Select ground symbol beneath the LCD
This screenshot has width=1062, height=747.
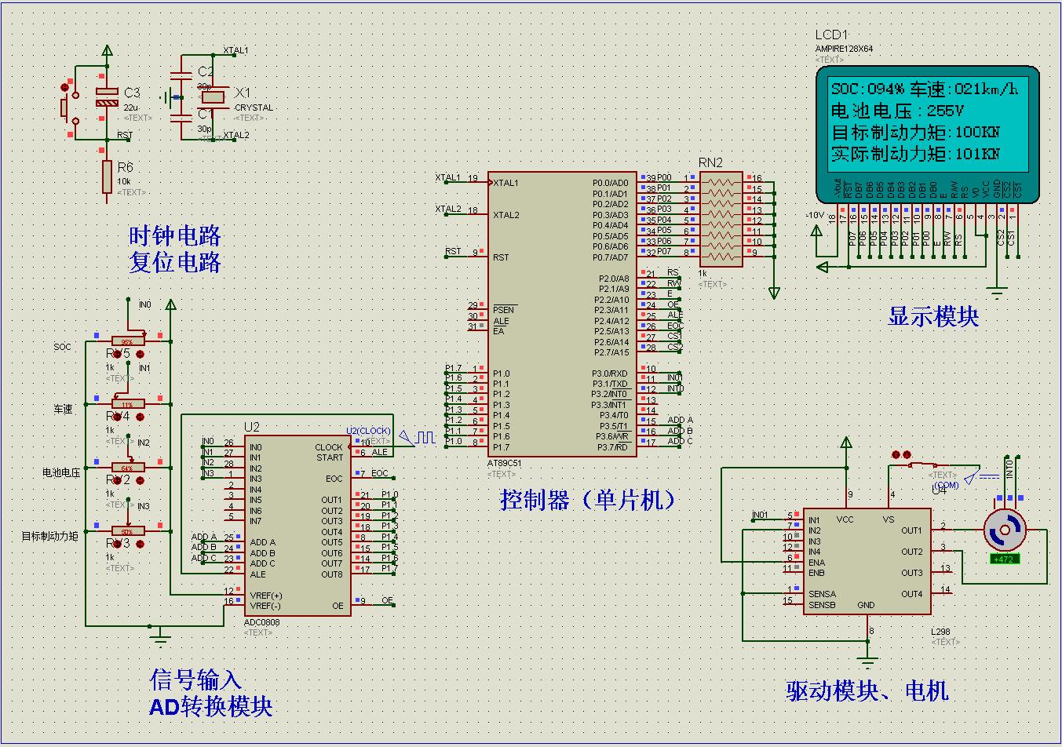point(997,294)
